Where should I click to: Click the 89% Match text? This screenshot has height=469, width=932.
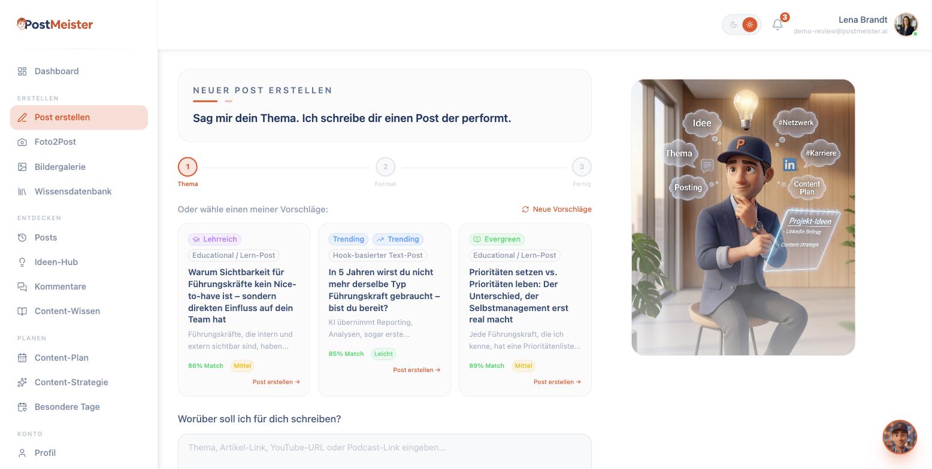[x=486, y=366]
